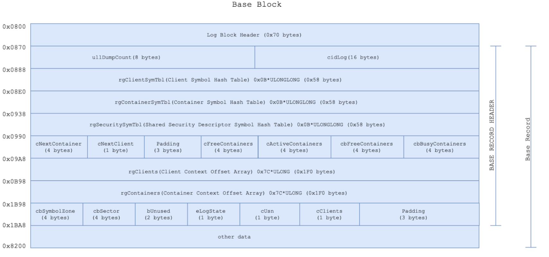
Task: Select the rgContainers Container Context Offset Array row
Action: pos(255,192)
